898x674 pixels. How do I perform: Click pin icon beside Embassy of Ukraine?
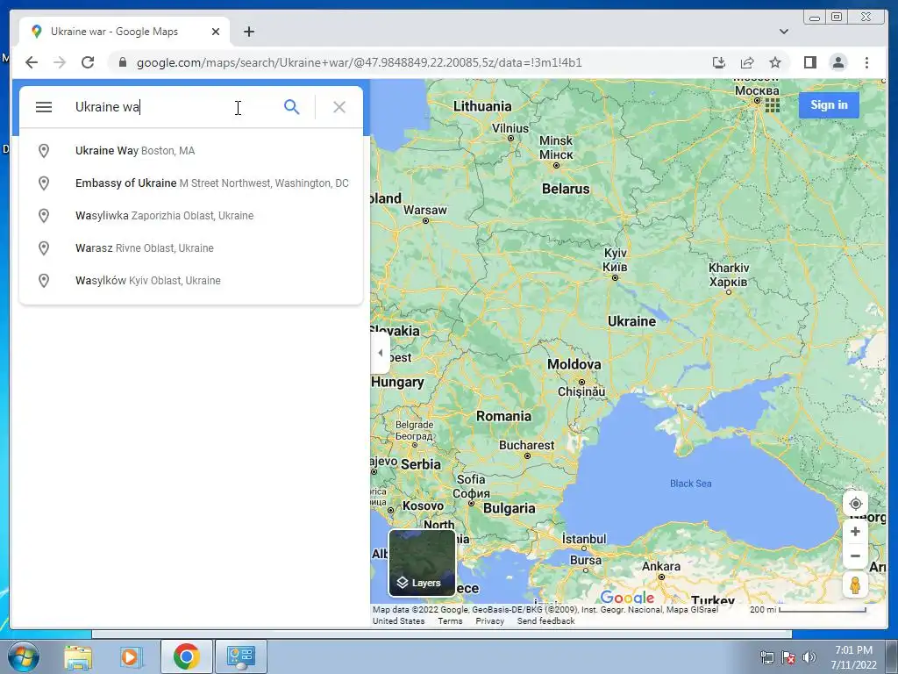click(44, 183)
